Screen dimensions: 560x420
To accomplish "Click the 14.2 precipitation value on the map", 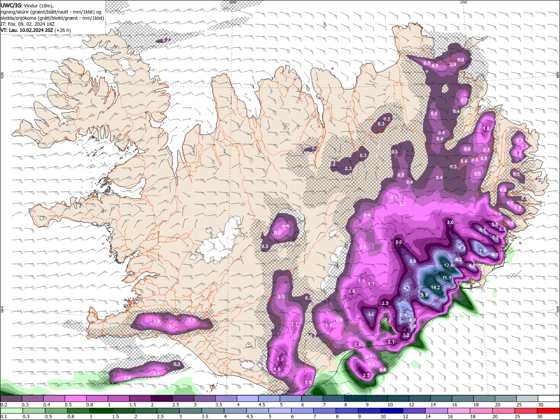I will 435,287.
